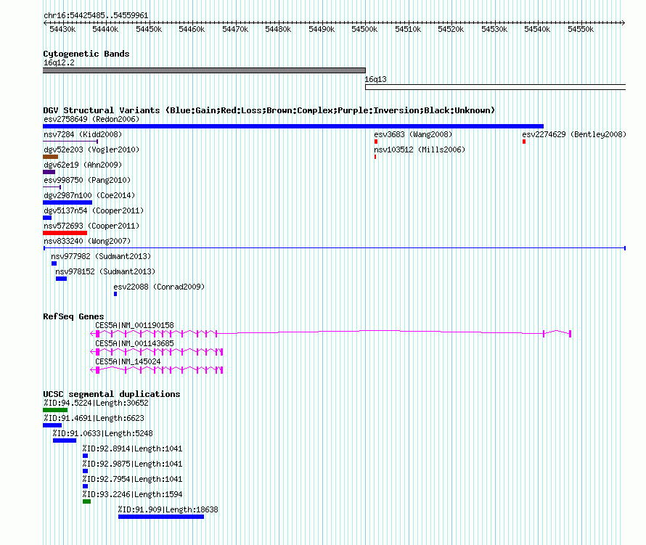
Task: Open %ID:91.0633|Length:5248 duplication label
Action: point(102,433)
